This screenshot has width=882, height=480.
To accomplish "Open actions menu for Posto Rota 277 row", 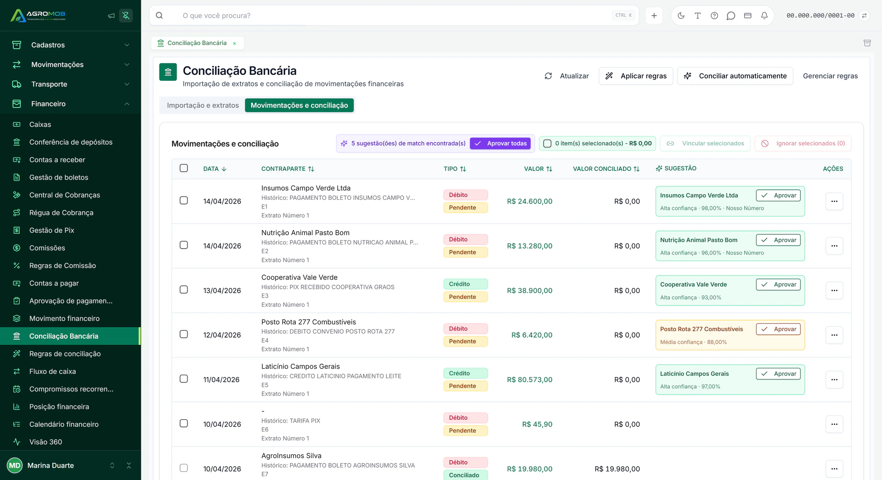I will (834, 335).
